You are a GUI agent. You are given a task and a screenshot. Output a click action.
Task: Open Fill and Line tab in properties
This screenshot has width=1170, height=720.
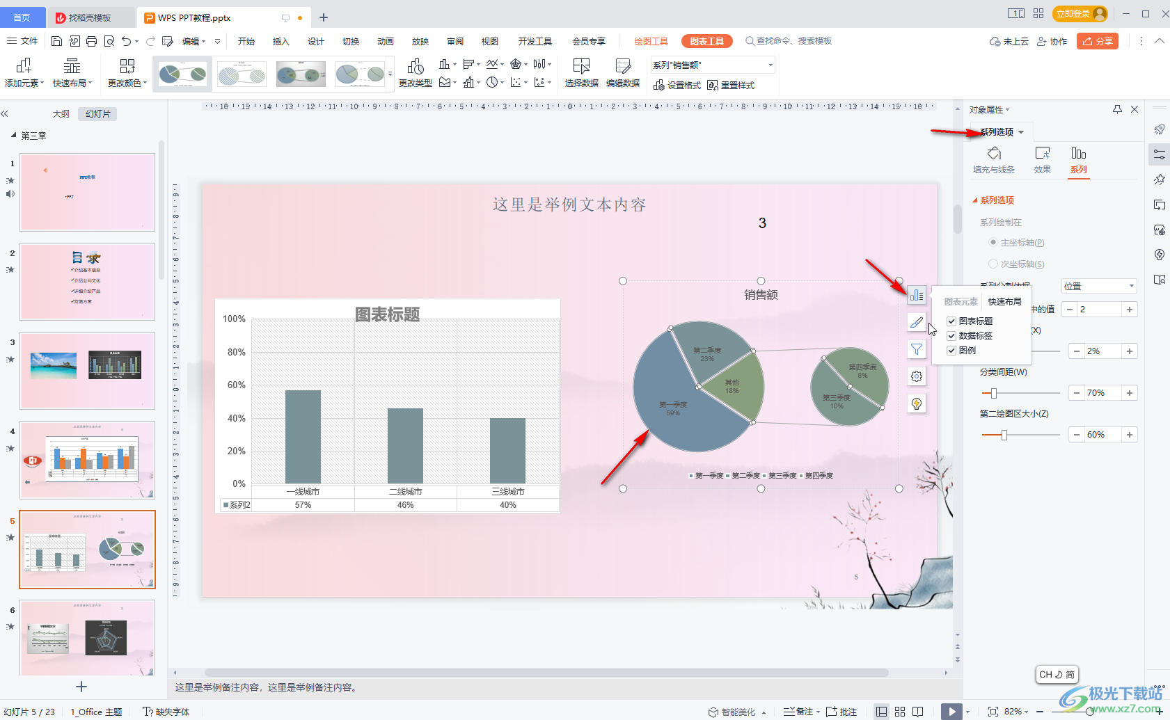[994, 160]
